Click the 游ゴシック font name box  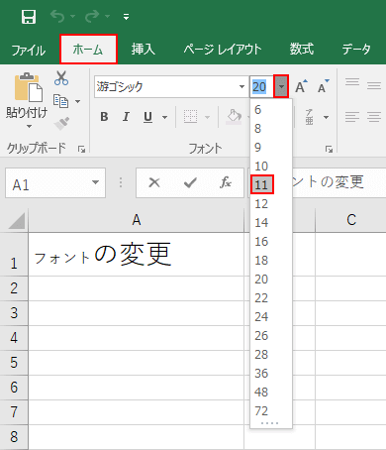[x=165, y=87]
